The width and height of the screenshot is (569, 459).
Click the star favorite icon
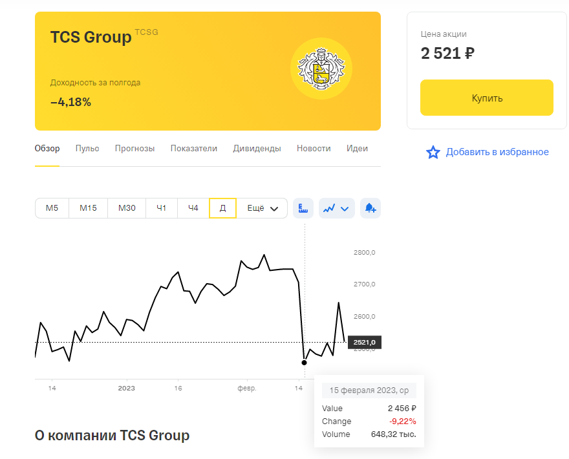tap(433, 153)
